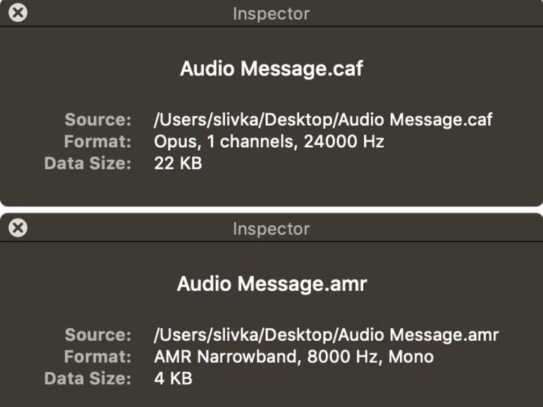Select the AMR Narrowband, 8000 Hz, Mono format
Image resolution: width=543 pixels, height=407 pixels.
293,356
